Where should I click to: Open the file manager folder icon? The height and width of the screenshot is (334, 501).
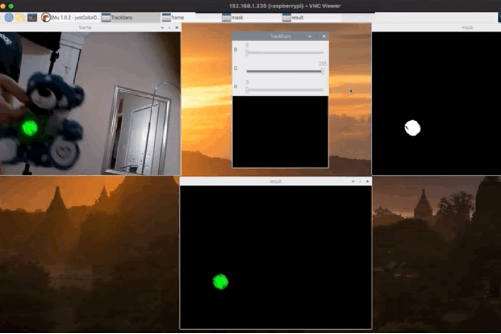click(x=20, y=18)
